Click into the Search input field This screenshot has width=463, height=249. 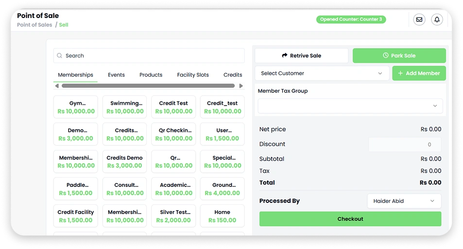[x=149, y=55]
